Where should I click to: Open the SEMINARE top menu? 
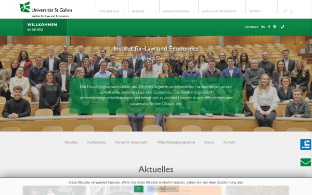[138, 11]
